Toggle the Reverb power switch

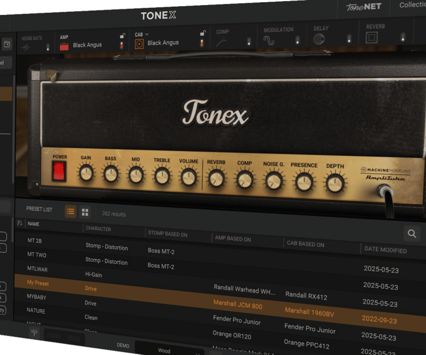(x=403, y=37)
